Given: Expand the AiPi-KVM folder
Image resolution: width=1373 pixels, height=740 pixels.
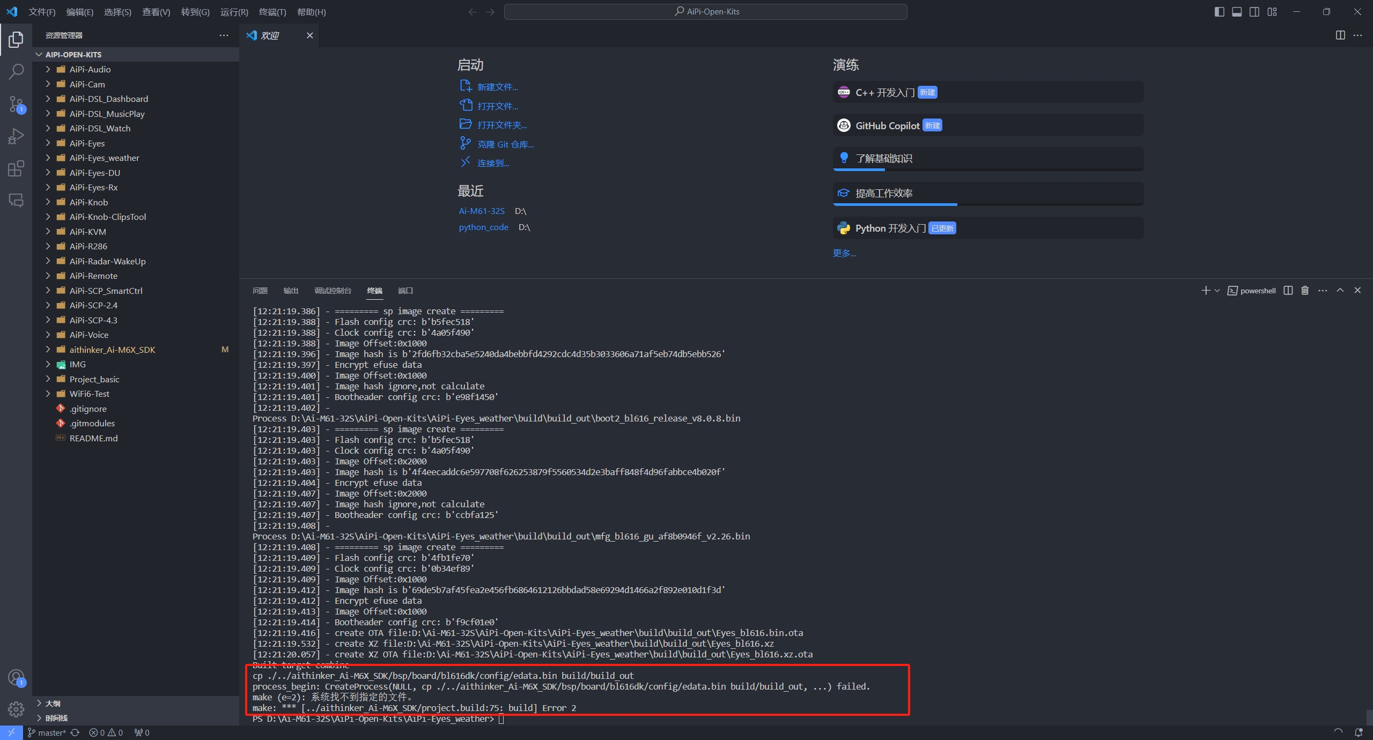Looking at the screenshot, I should [137, 232].
